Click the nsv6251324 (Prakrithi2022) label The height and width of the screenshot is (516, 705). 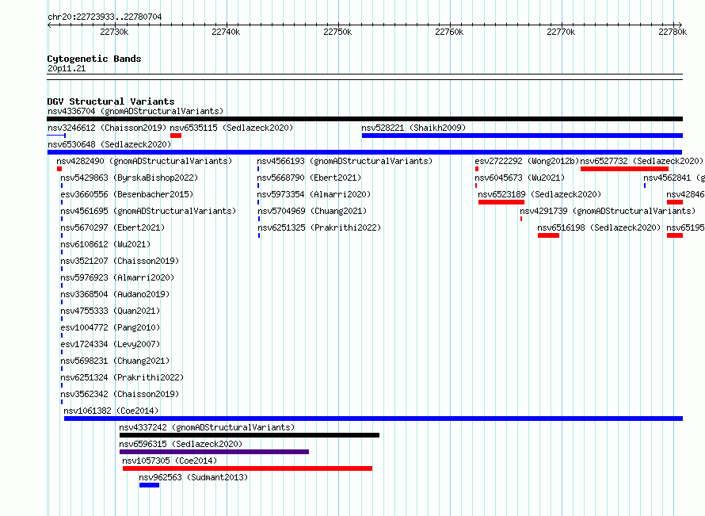point(122,377)
